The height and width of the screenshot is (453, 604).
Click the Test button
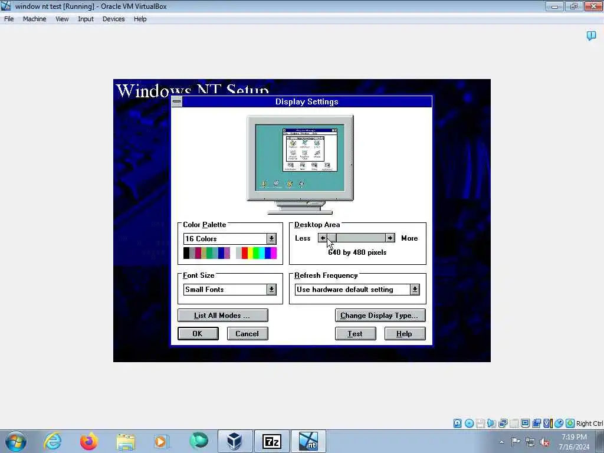point(356,334)
